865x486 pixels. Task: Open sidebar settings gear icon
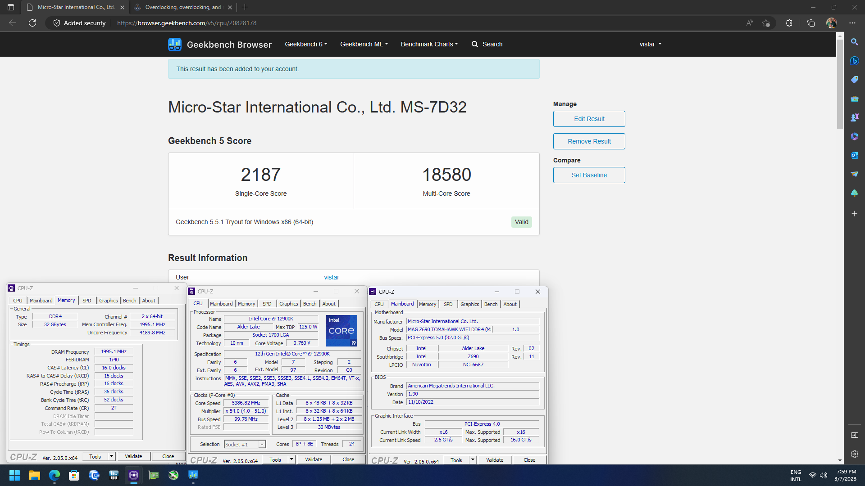[x=855, y=454]
